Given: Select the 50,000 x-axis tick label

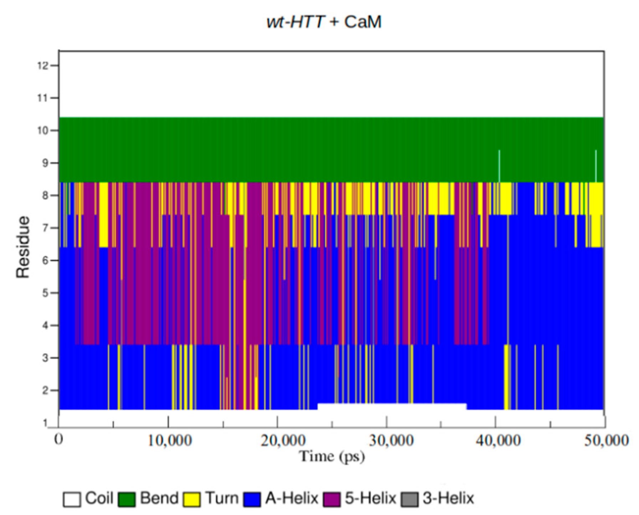Looking at the screenshot, I should coord(606,441).
